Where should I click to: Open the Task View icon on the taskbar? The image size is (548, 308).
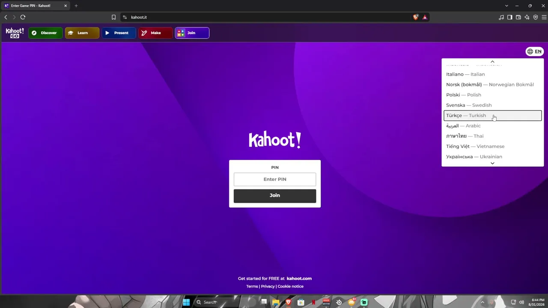(264, 302)
